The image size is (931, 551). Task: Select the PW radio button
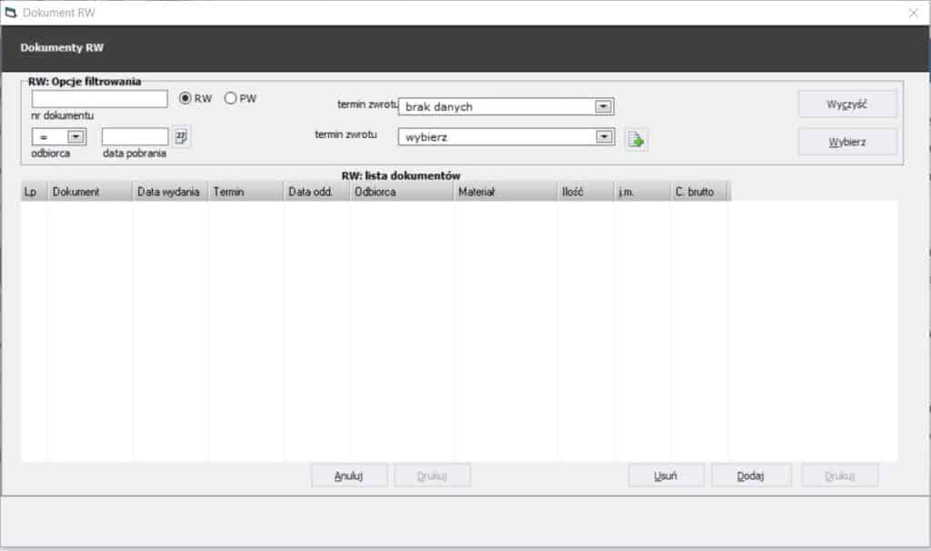[231, 98]
